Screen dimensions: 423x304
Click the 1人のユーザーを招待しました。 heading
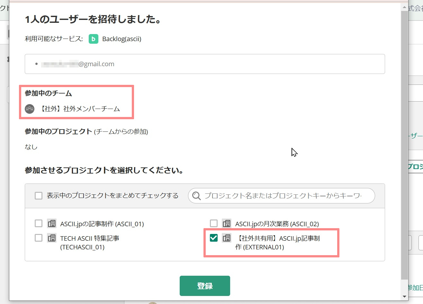[x=93, y=20]
